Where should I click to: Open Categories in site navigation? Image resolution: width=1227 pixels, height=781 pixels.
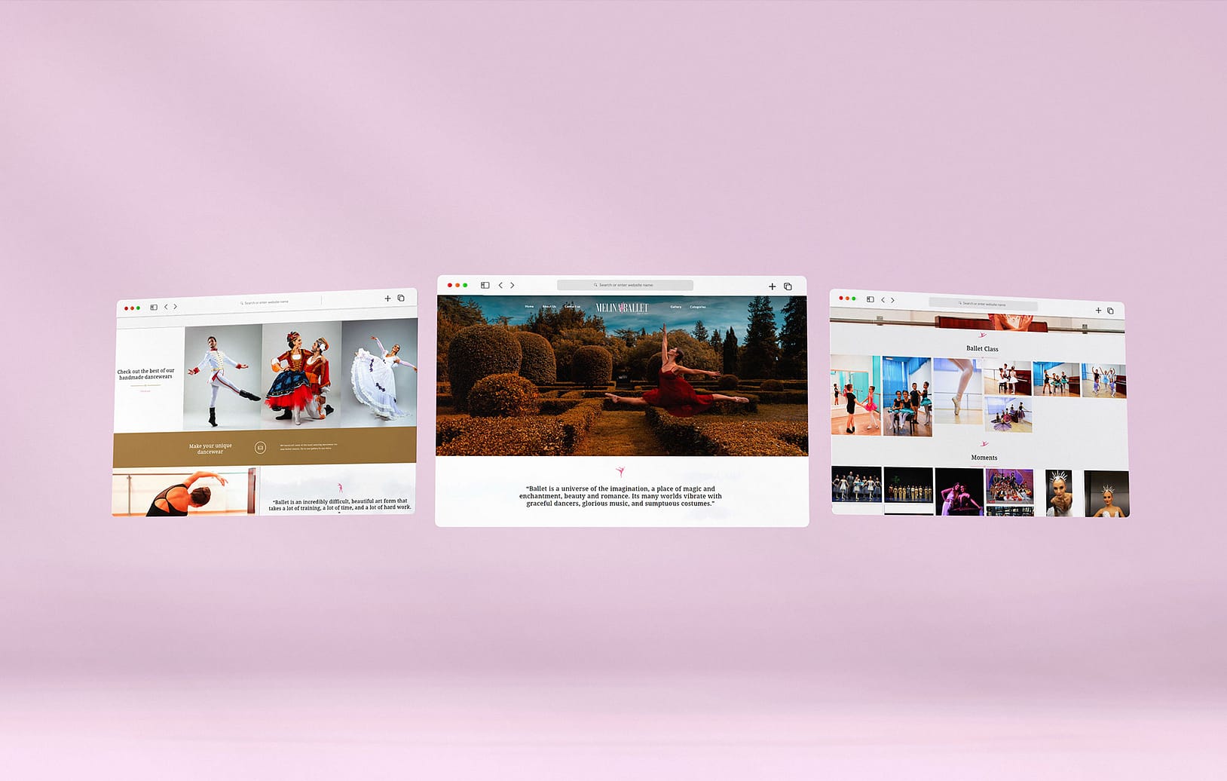(x=697, y=307)
